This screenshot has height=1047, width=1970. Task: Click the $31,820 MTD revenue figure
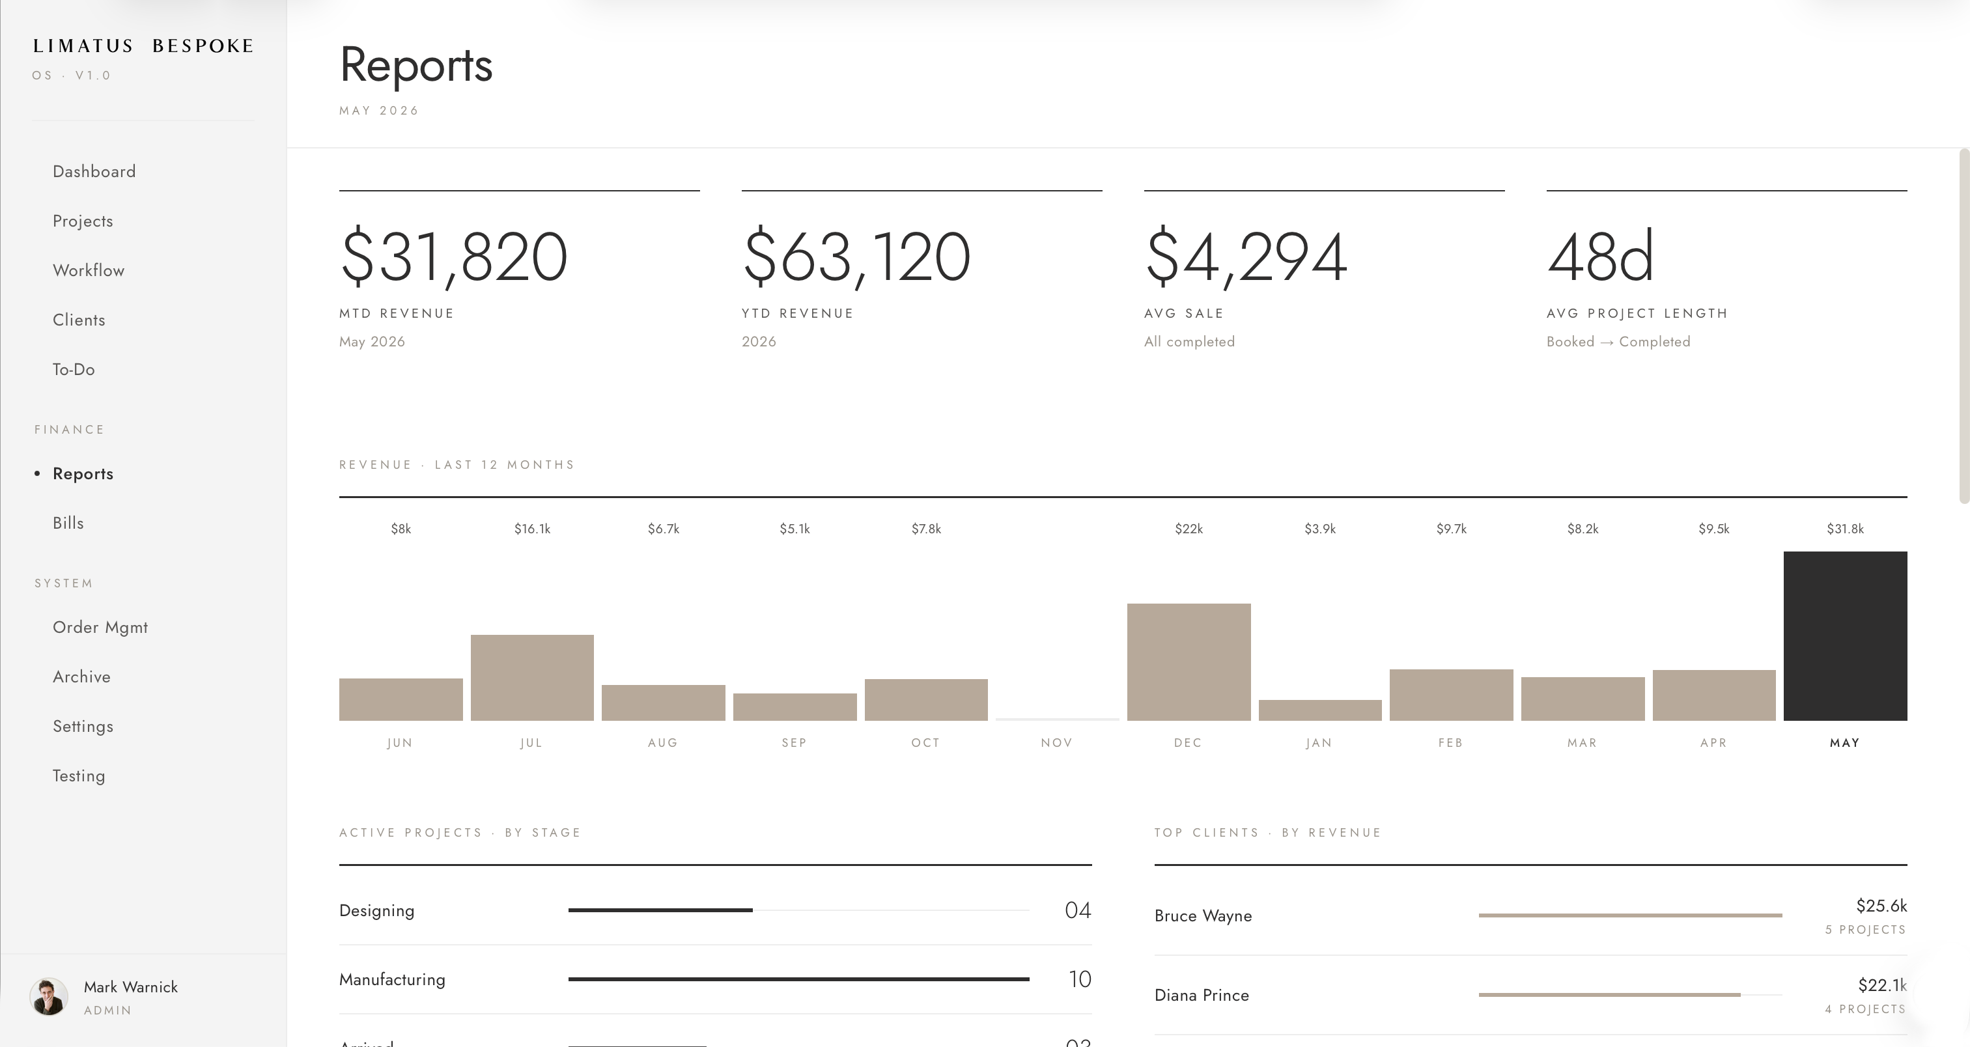pos(453,256)
